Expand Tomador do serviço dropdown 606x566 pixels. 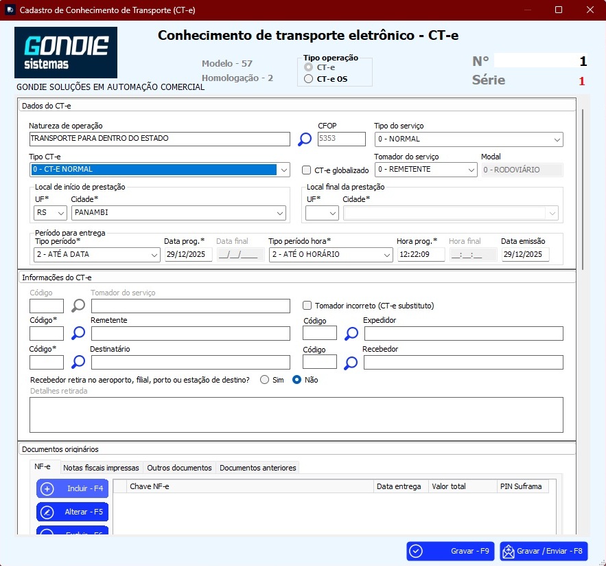(426, 170)
